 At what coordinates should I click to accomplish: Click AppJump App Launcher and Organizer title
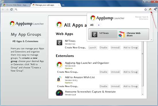(87, 63)
